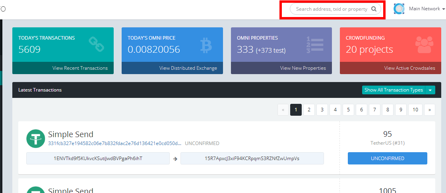Open View Distributed Exchange link
446x193 pixels.
pyautogui.click(x=188, y=68)
